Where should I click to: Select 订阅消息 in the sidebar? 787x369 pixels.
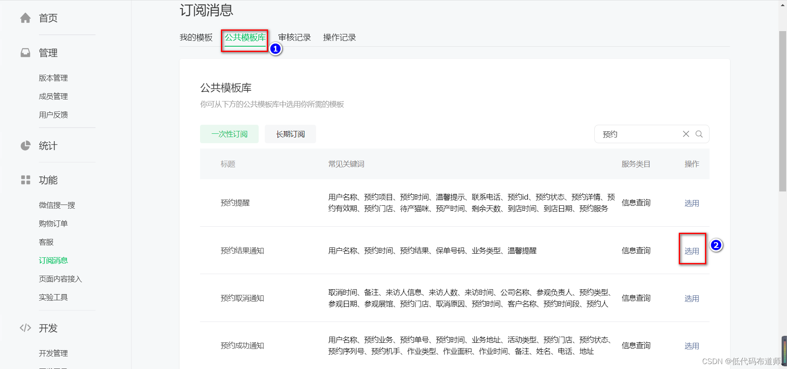pyautogui.click(x=53, y=260)
